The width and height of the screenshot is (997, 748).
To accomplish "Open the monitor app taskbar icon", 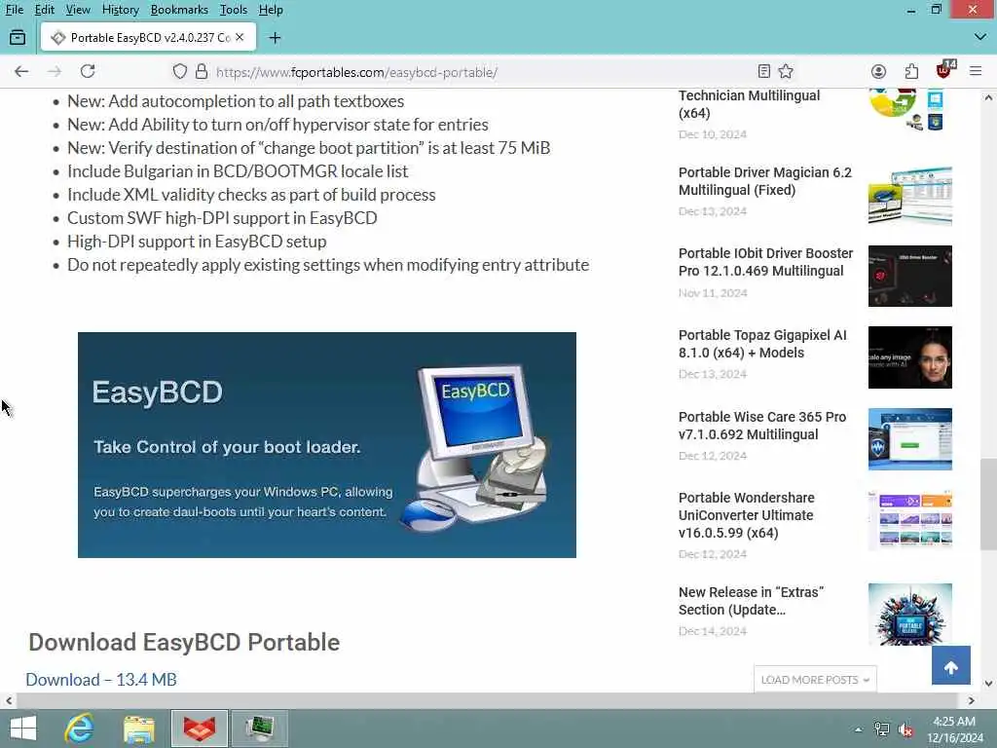I will (259, 729).
